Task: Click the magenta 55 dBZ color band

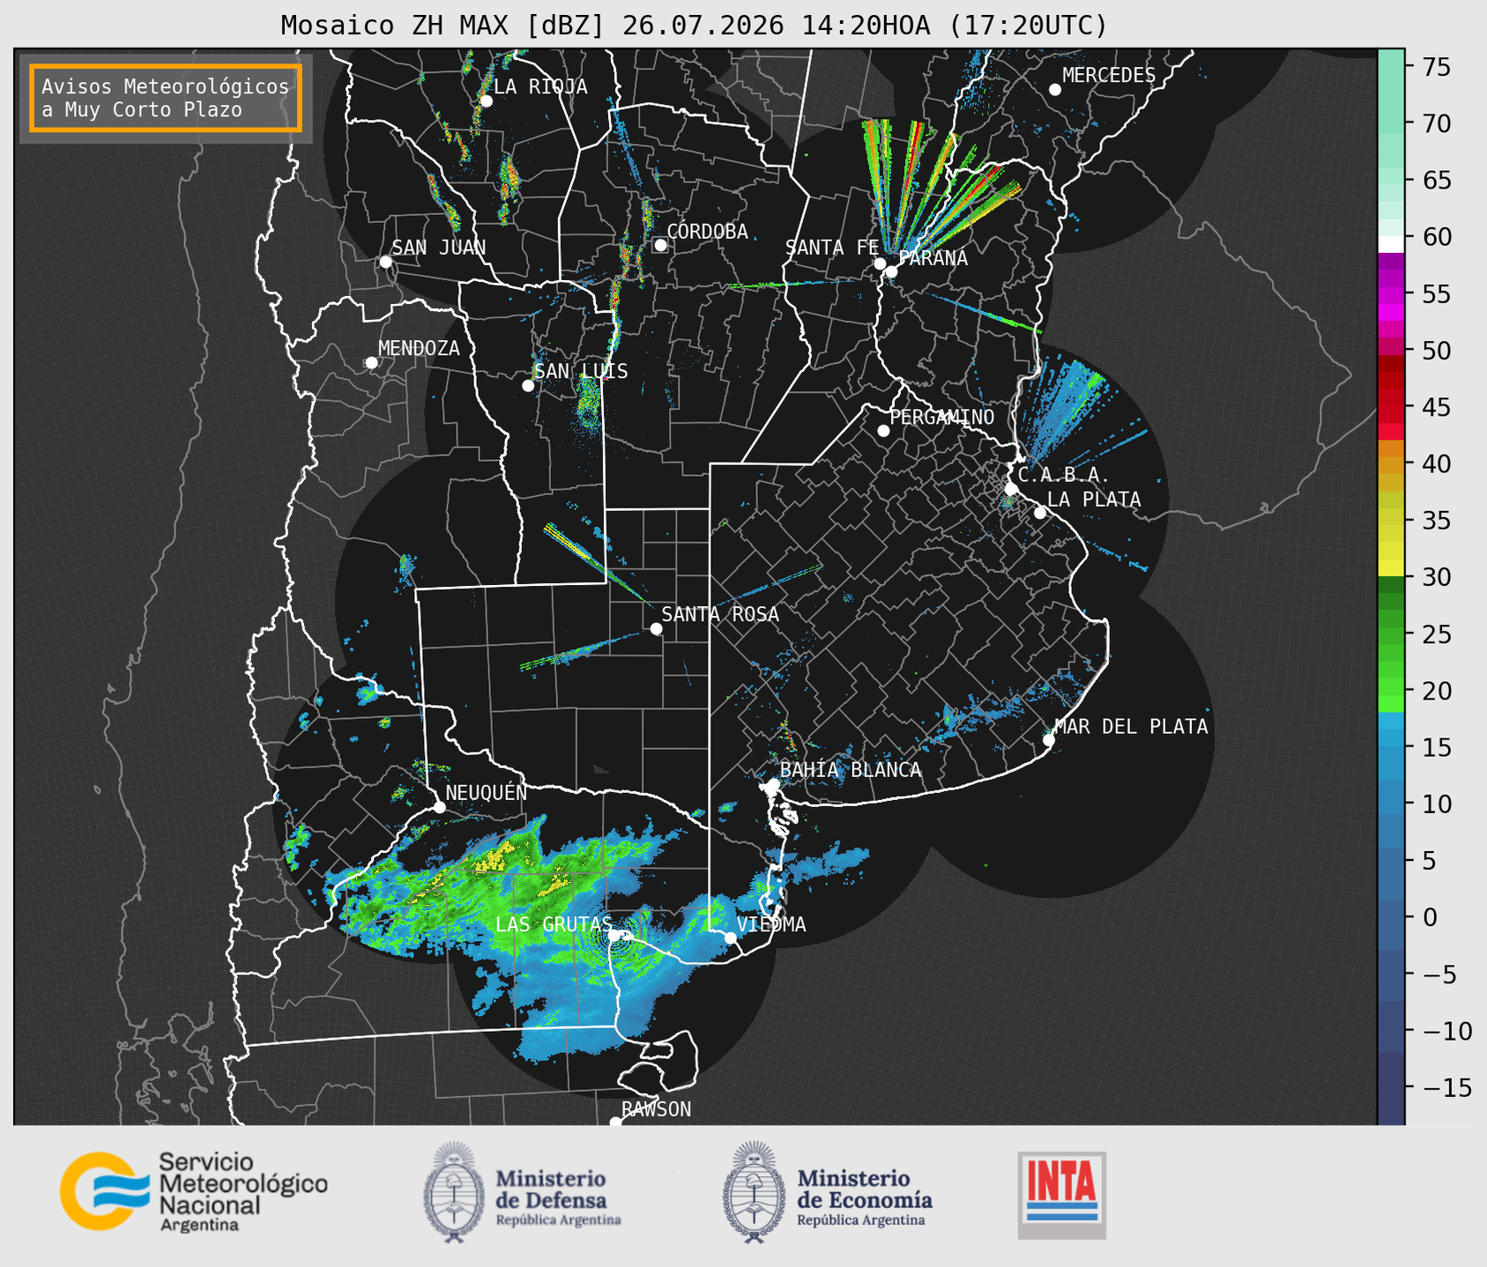Action: point(1390,293)
